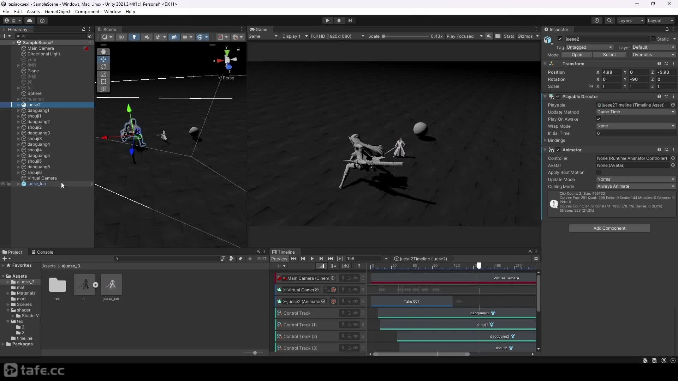Open Layers dropdown in top toolbar
678x381 pixels.
(631, 20)
